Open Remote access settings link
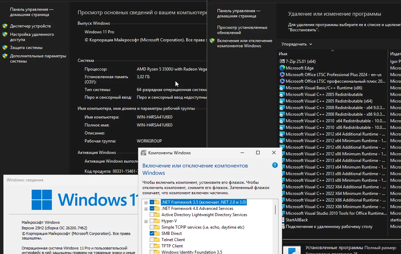401x254 pixels. tap(32, 37)
